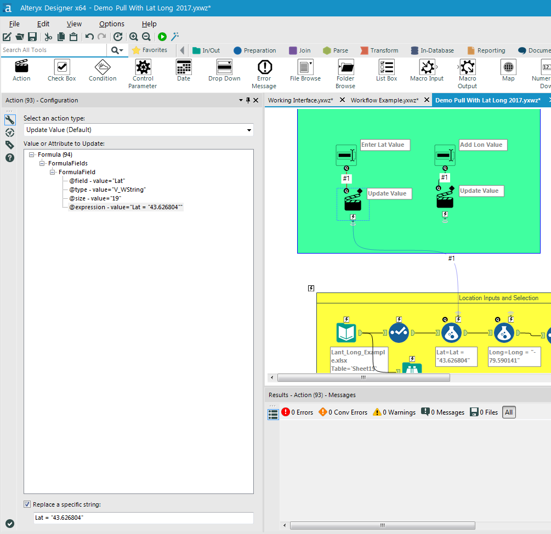Toggle the Replace a specific string checkbox
Image resolution: width=551 pixels, height=534 pixels.
pyautogui.click(x=27, y=504)
